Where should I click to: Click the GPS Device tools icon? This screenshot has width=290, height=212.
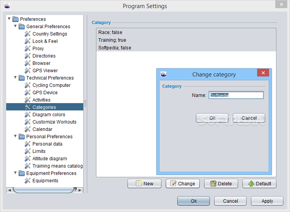coord(27,92)
